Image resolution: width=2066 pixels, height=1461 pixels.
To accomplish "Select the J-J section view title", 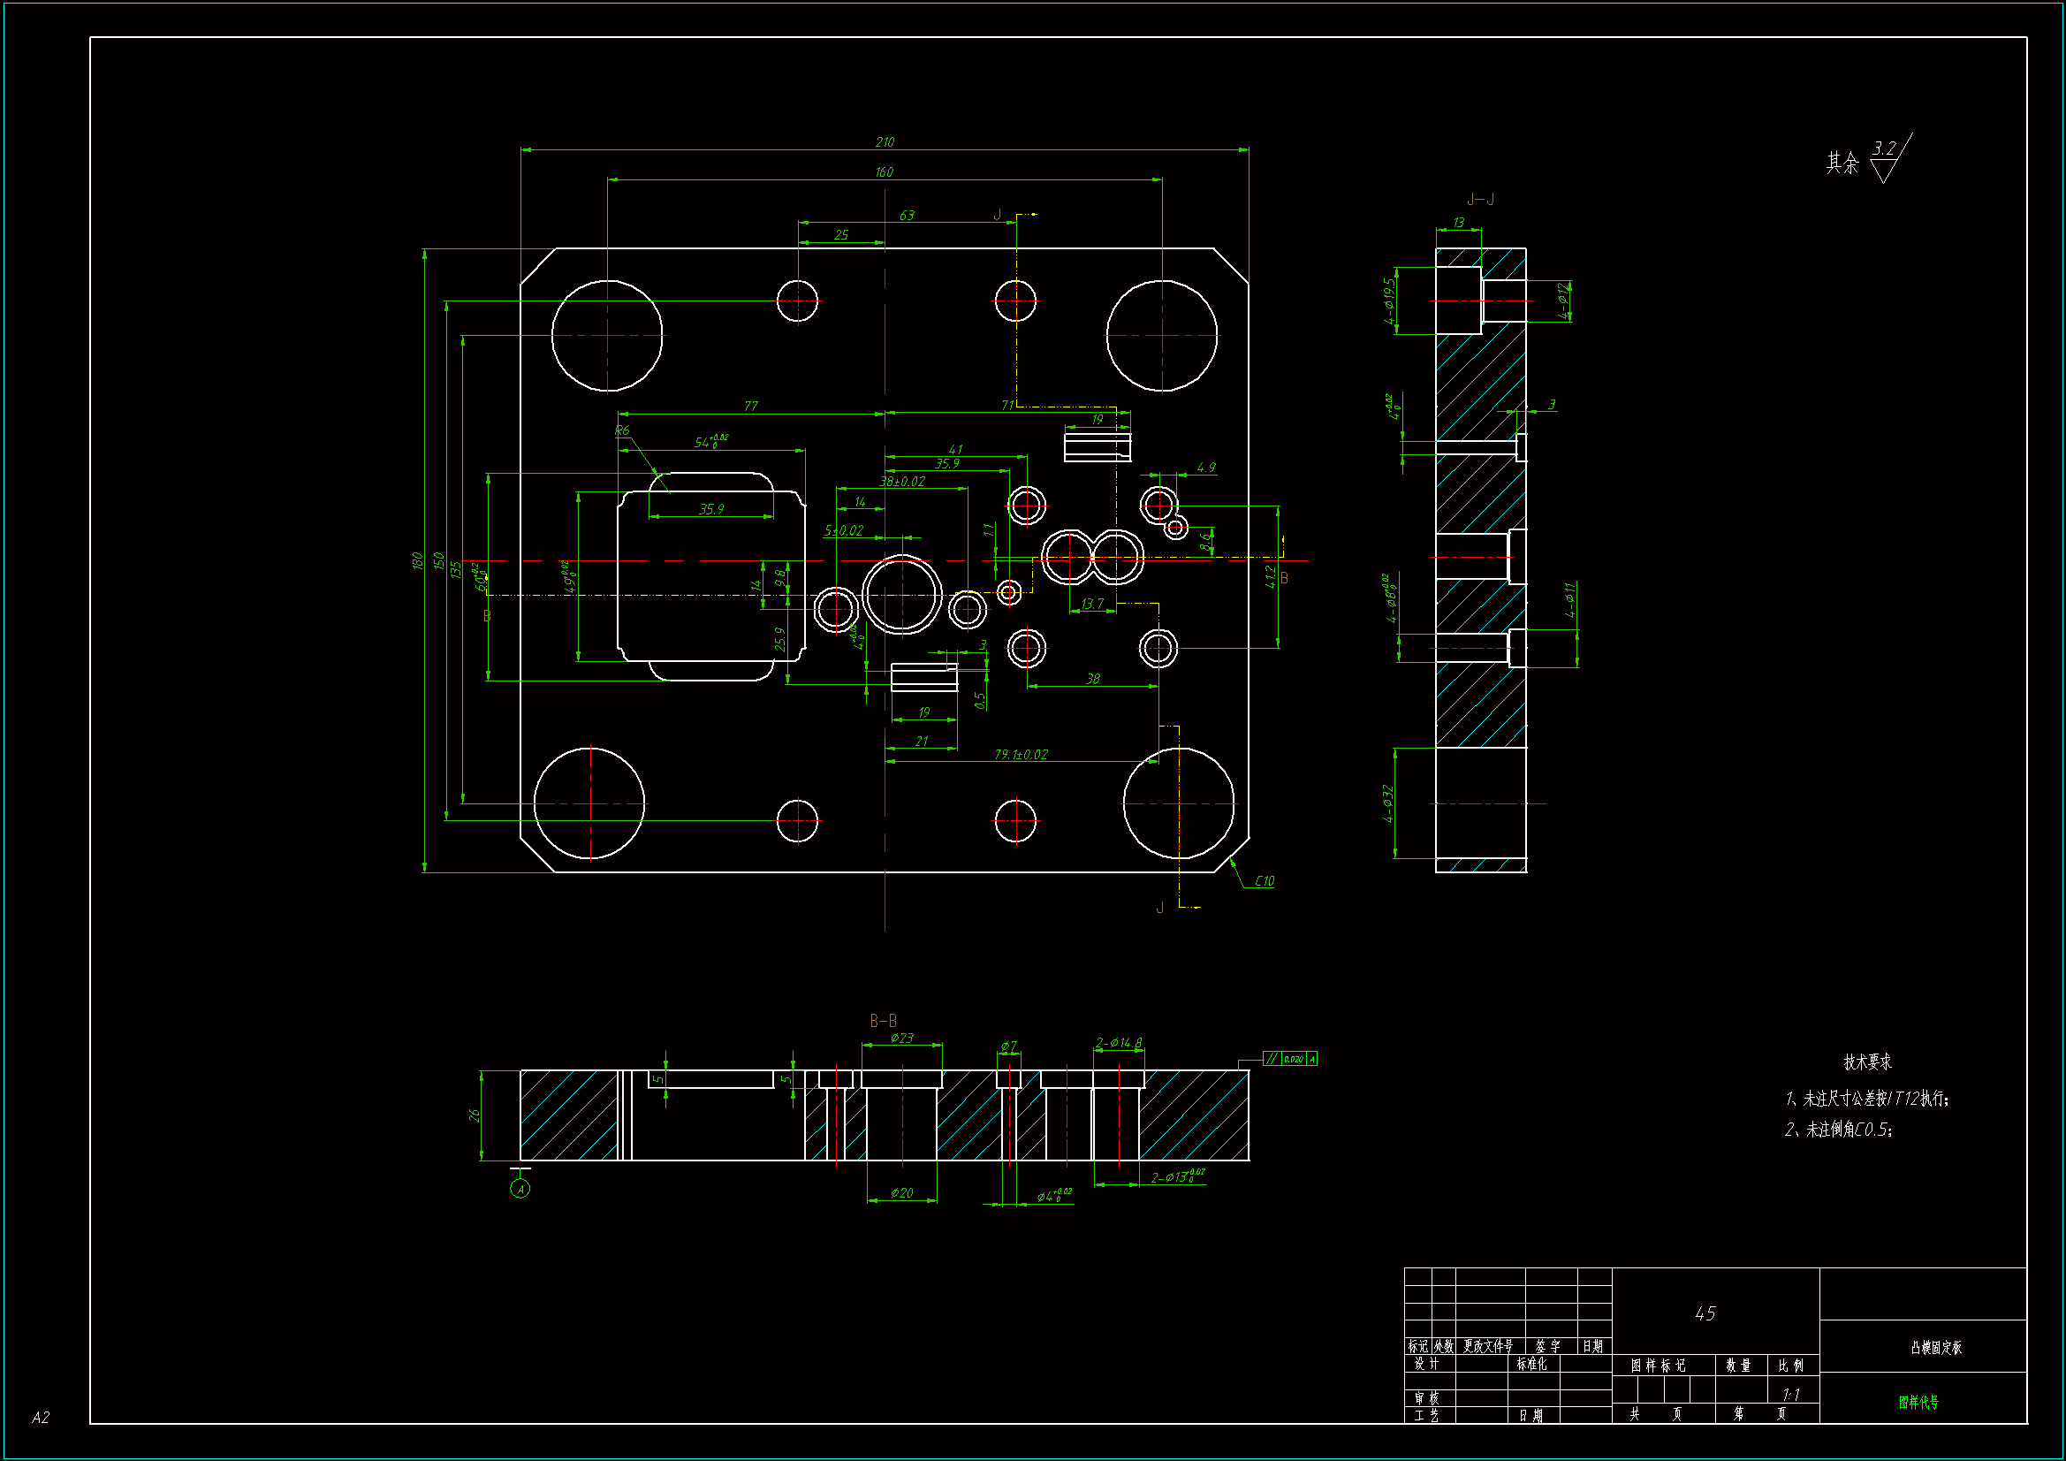I will (1479, 199).
